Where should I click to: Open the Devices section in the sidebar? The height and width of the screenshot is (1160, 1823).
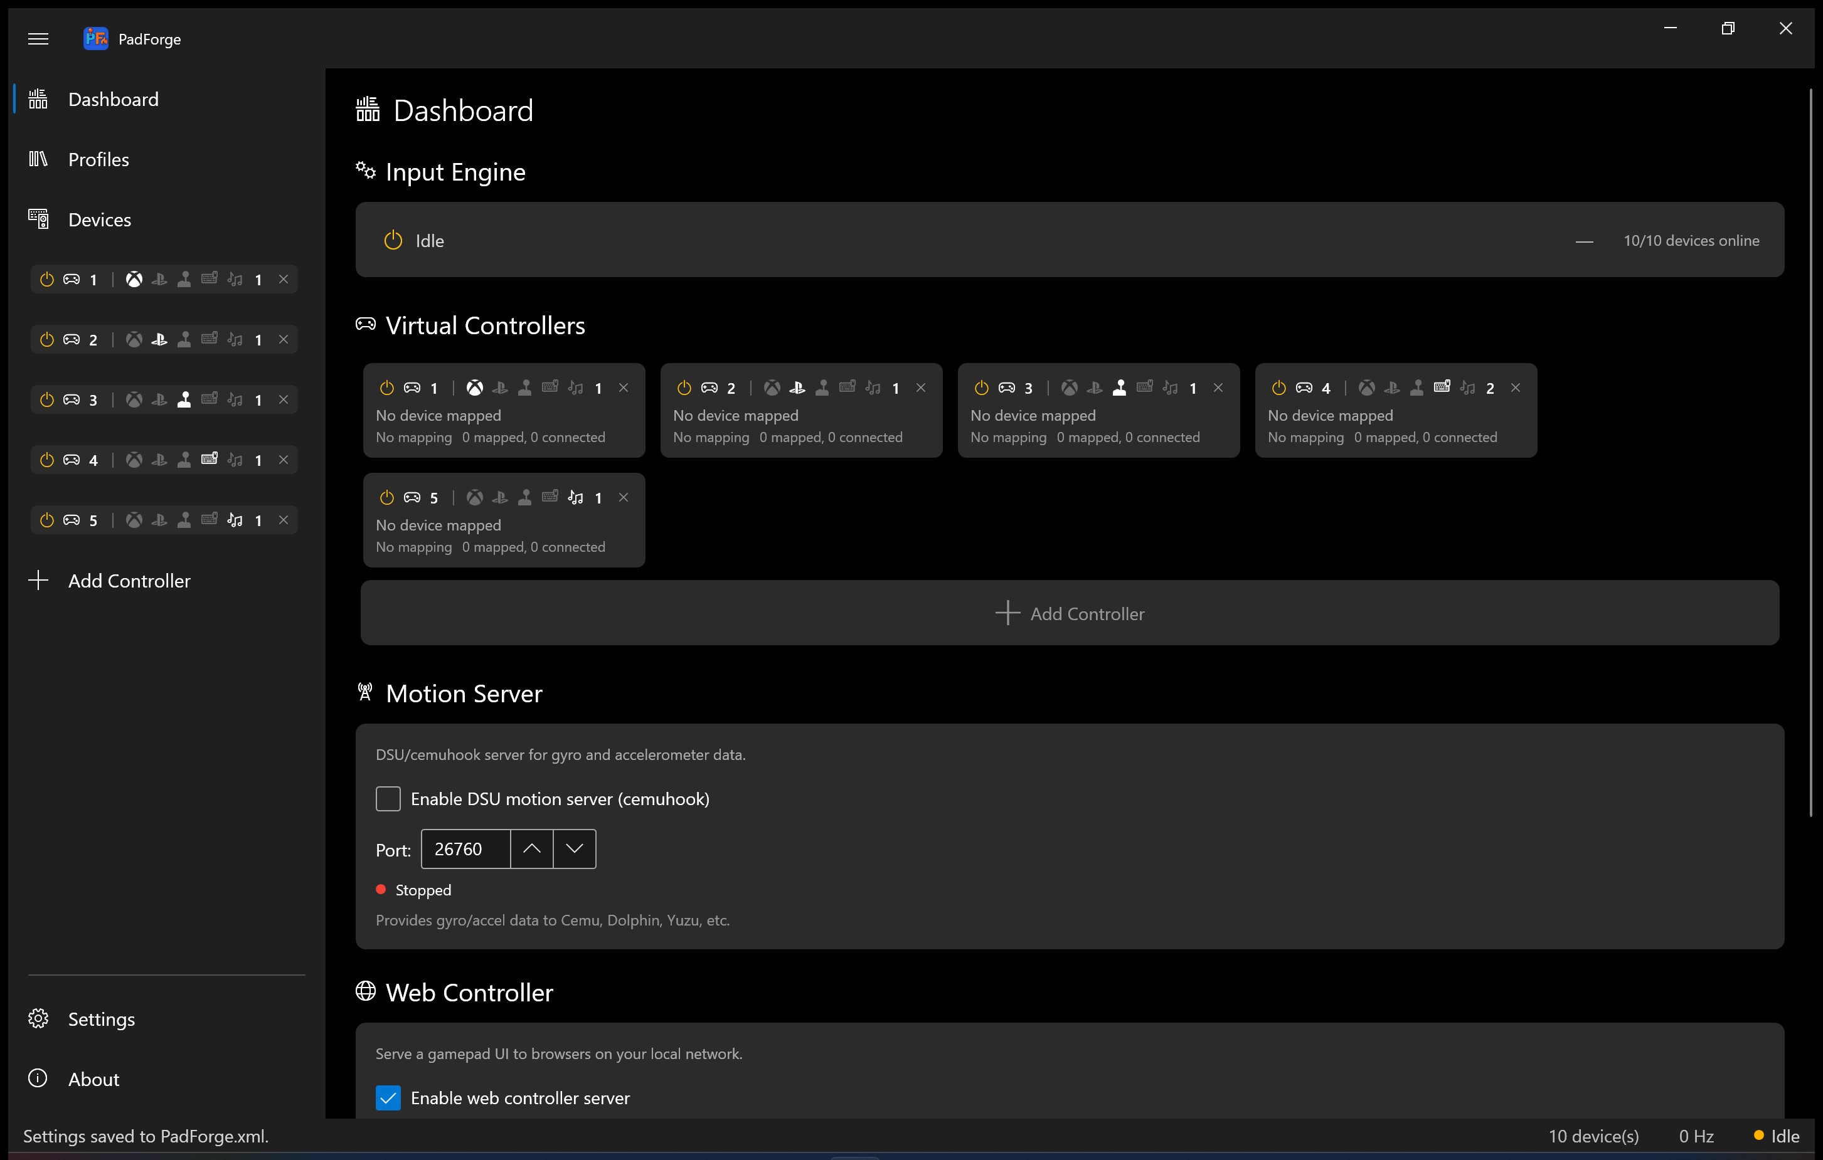point(100,219)
